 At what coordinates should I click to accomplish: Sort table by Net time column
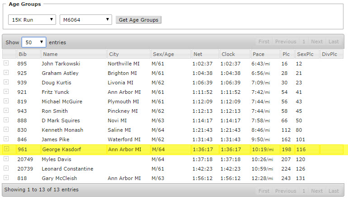point(204,54)
